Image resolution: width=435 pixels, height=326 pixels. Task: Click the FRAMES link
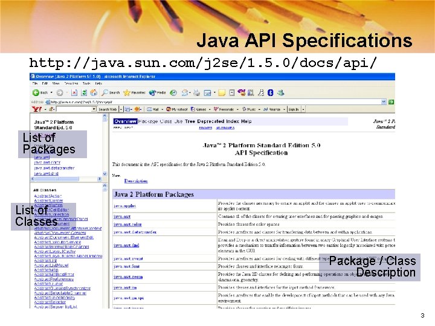click(x=205, y=127)
